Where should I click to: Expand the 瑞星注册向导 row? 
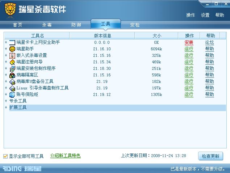[6, 62]
